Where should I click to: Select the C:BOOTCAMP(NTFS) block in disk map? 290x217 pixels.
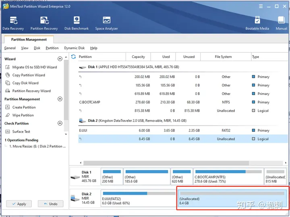click(228, 176)
